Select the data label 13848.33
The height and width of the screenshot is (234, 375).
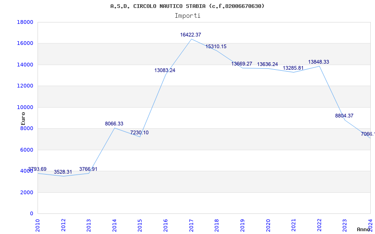[319, 62]
